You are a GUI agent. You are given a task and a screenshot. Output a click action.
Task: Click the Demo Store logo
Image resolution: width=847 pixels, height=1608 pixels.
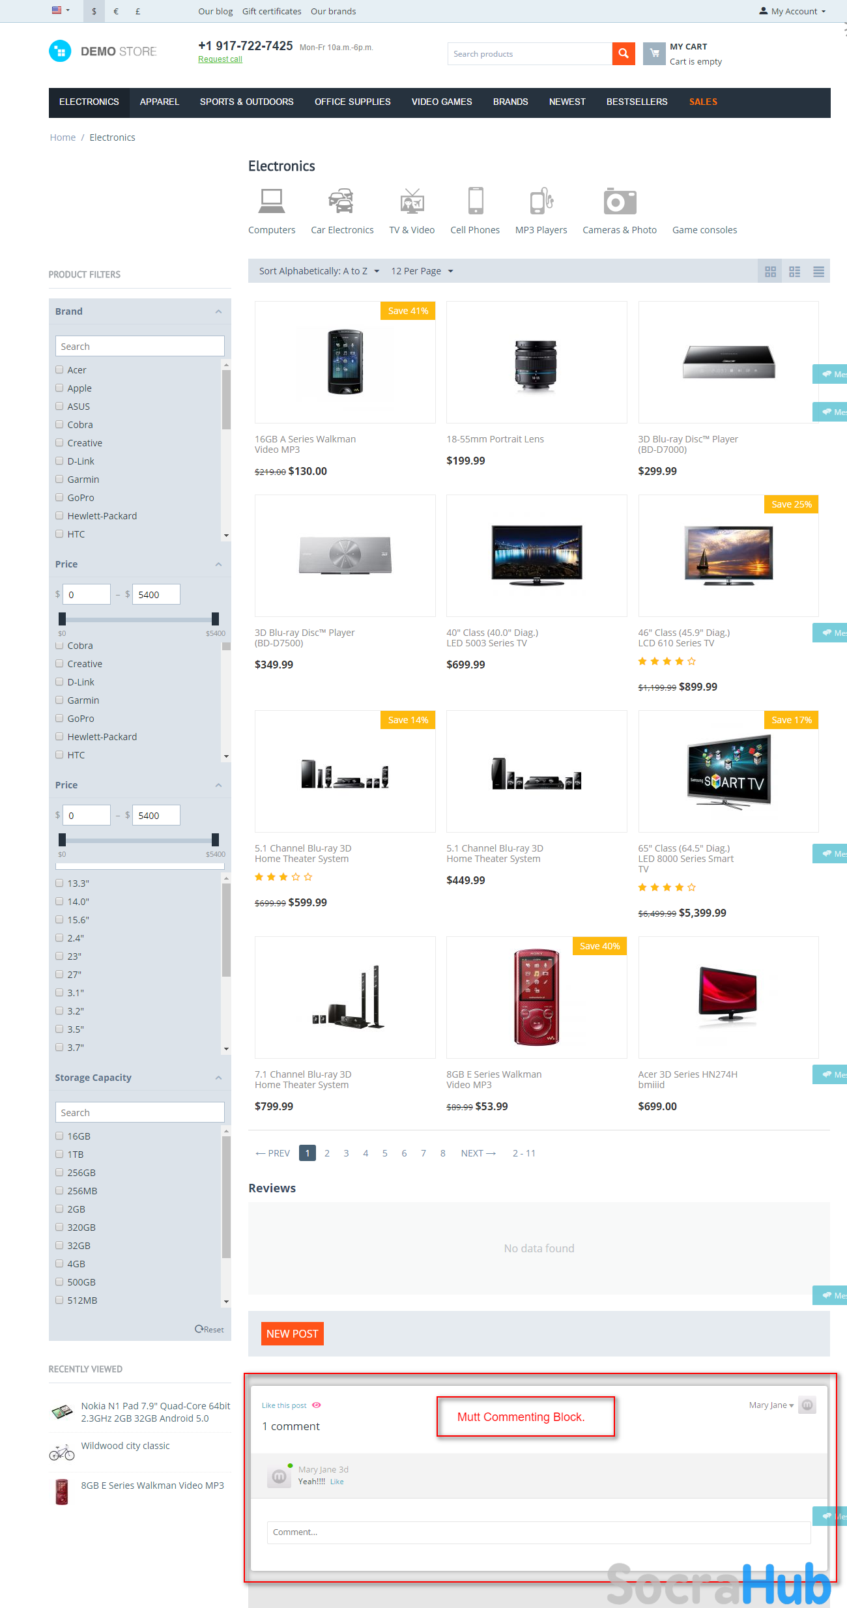[103, 51]
